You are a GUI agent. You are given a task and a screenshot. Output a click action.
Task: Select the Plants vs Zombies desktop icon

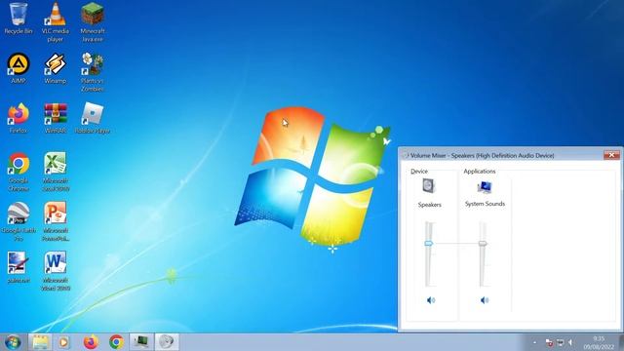[x=93, y=71]
